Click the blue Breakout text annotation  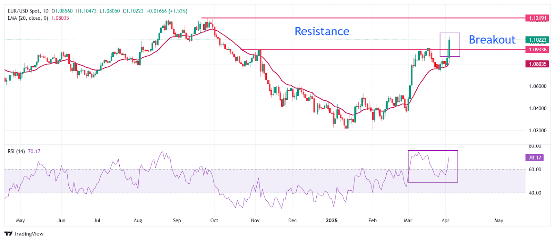(492, 40)
